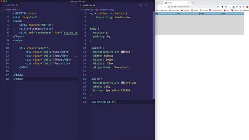Switch to the styles.css editor tab

87,5
